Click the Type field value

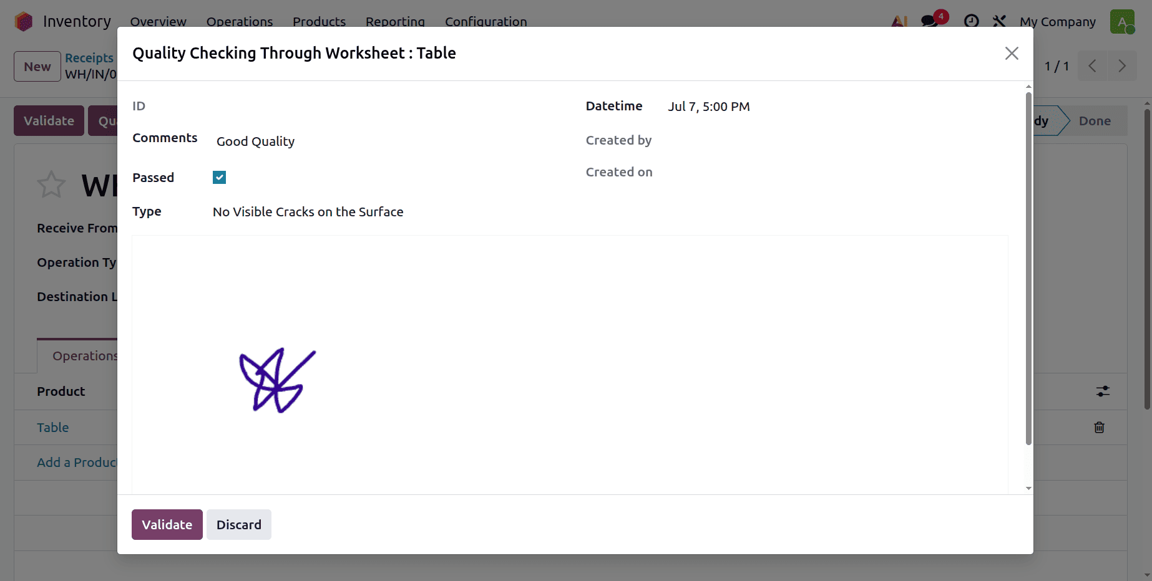point(308,212)
